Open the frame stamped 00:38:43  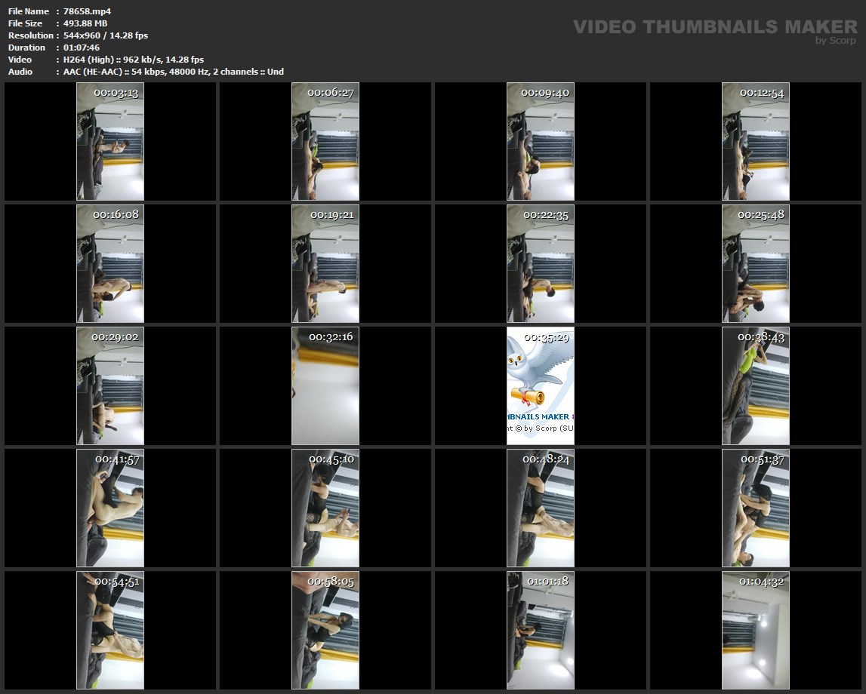pyautogui.click(x=755, y=385)
